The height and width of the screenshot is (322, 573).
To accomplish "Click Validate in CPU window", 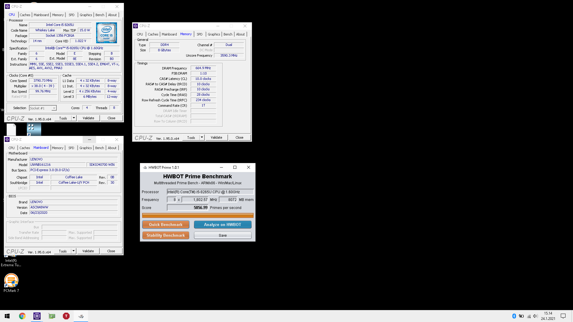I will point(88,118).
